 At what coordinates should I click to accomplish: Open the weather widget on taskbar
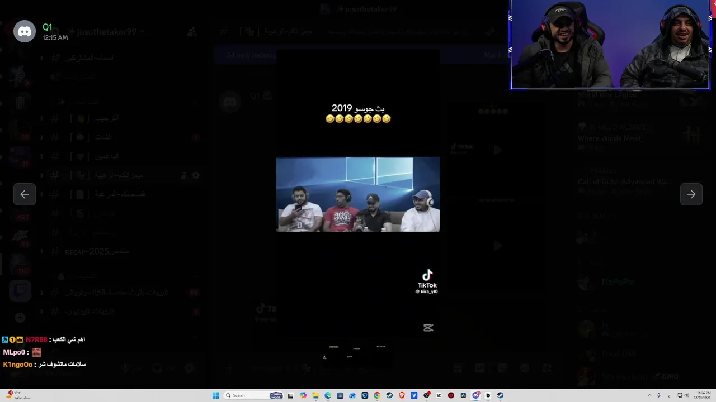pyautogui.click(x=20, y=395)
